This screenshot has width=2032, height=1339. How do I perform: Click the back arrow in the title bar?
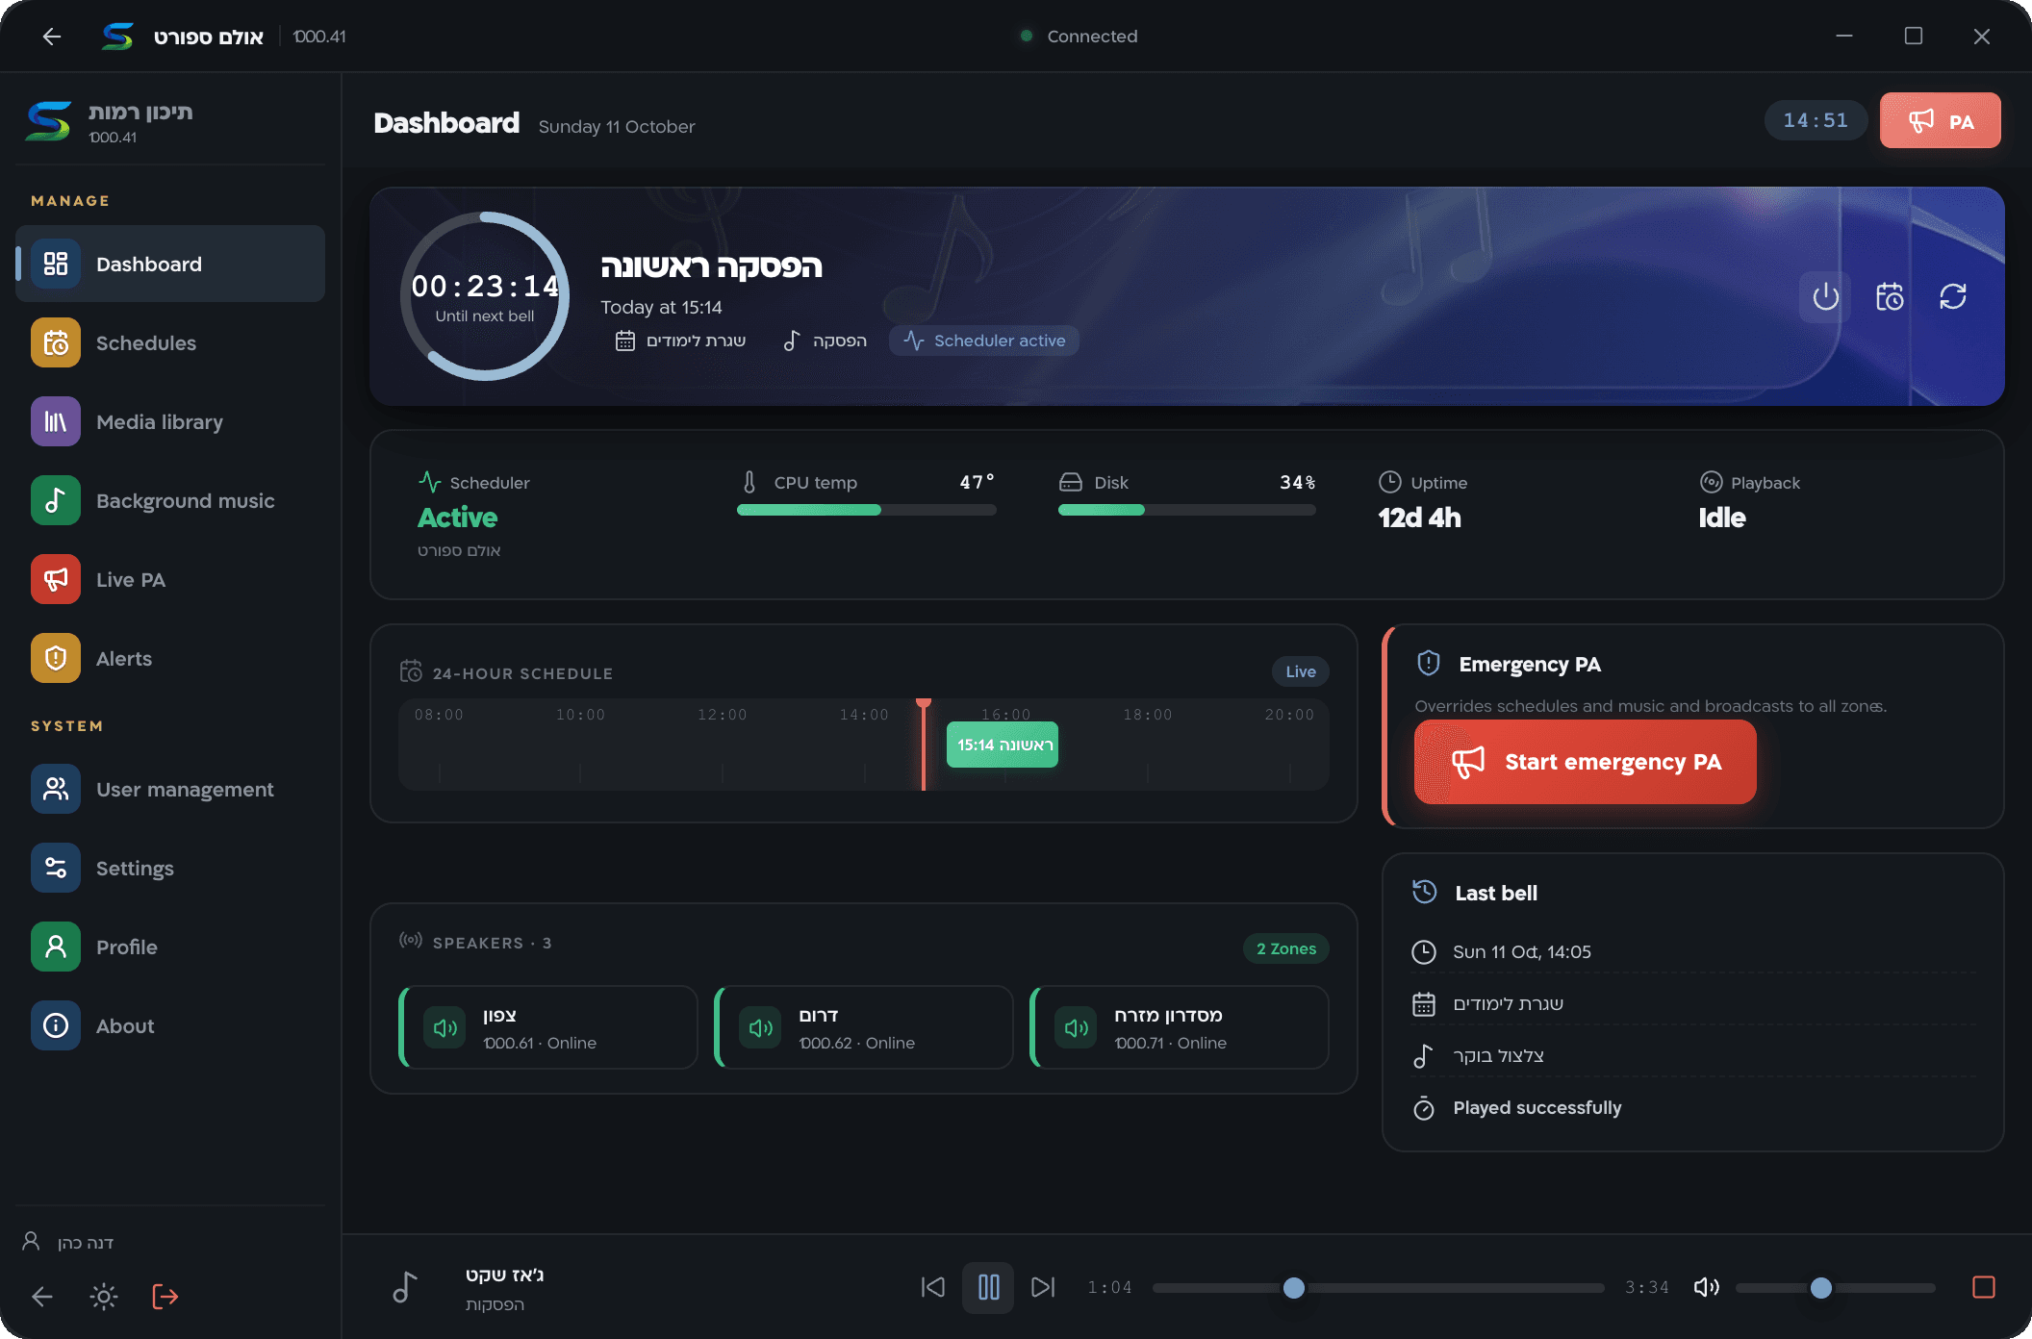[52, 37]
